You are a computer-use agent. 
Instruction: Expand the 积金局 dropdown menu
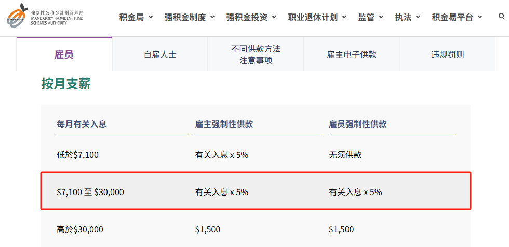[136, 17]
